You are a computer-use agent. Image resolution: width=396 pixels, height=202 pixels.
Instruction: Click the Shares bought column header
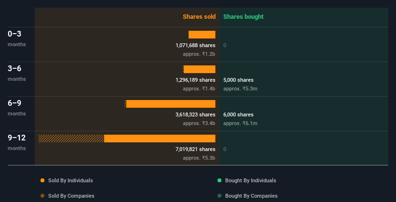point(244,17)
